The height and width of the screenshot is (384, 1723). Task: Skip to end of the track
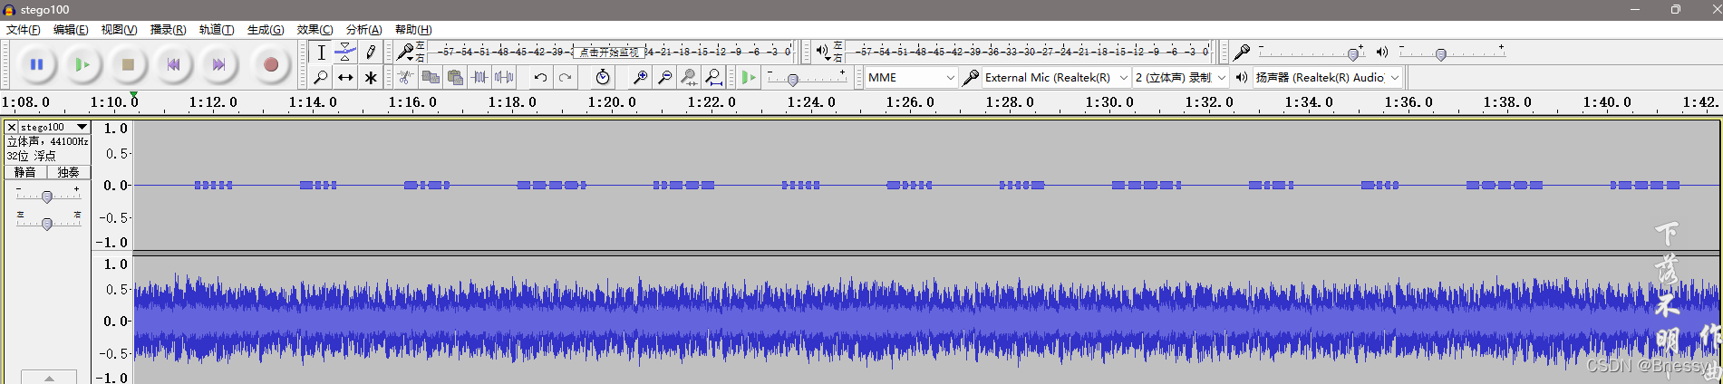click(x=218, y=64)
